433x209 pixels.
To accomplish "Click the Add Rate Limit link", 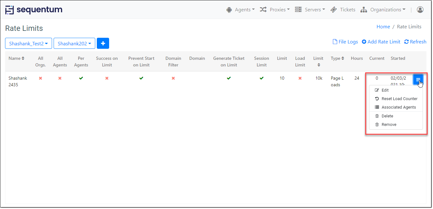I will click(x=381, y=42).
